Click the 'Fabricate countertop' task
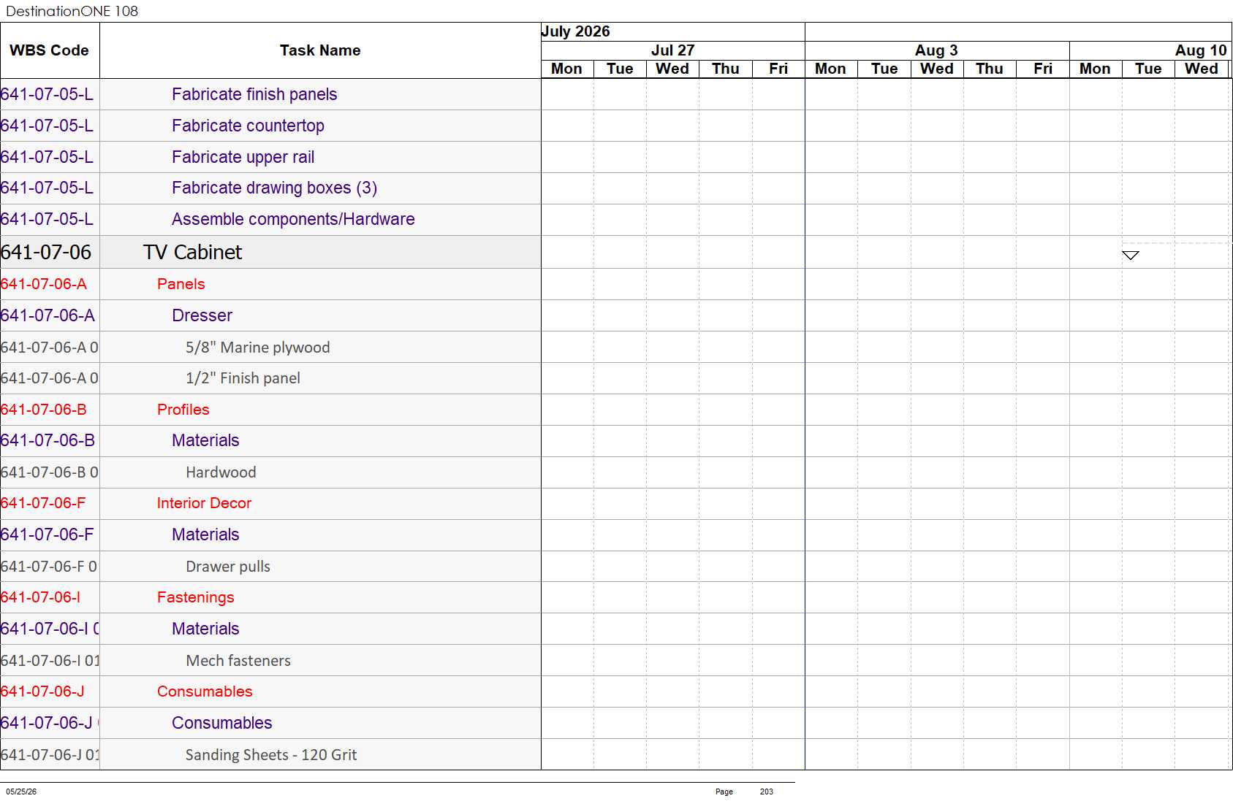 click(248, 126)
